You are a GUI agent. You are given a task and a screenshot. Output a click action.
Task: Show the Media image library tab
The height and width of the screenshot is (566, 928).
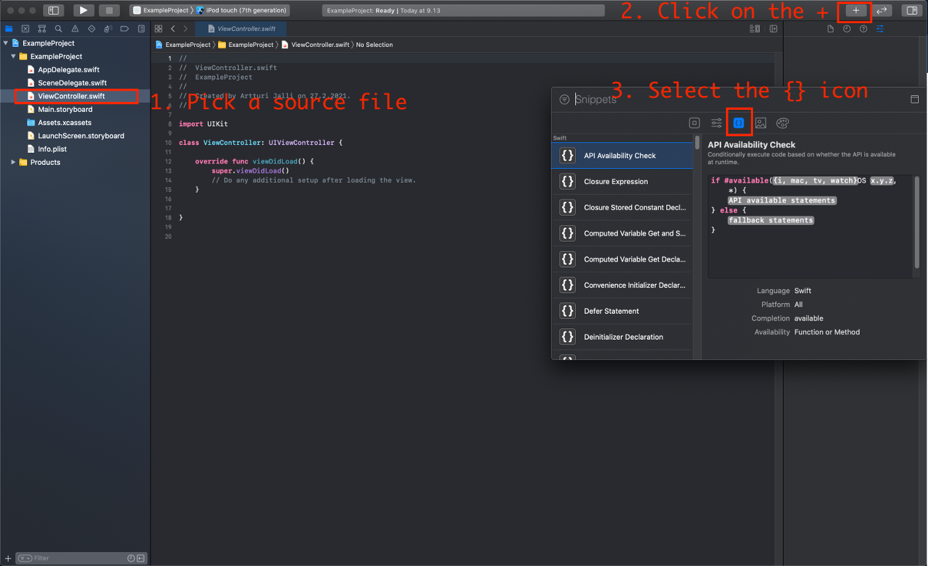click(760, 122)
